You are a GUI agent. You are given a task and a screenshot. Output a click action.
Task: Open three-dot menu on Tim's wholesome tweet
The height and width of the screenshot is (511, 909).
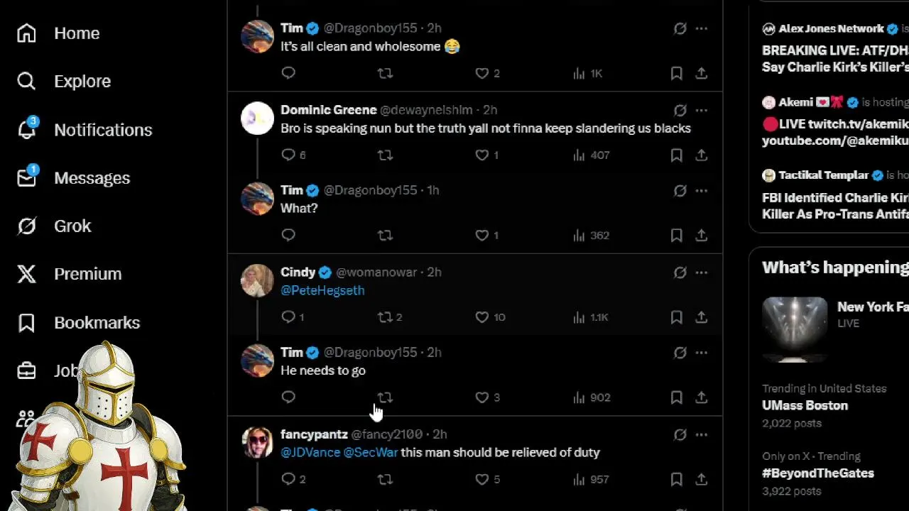click(701, 28)
